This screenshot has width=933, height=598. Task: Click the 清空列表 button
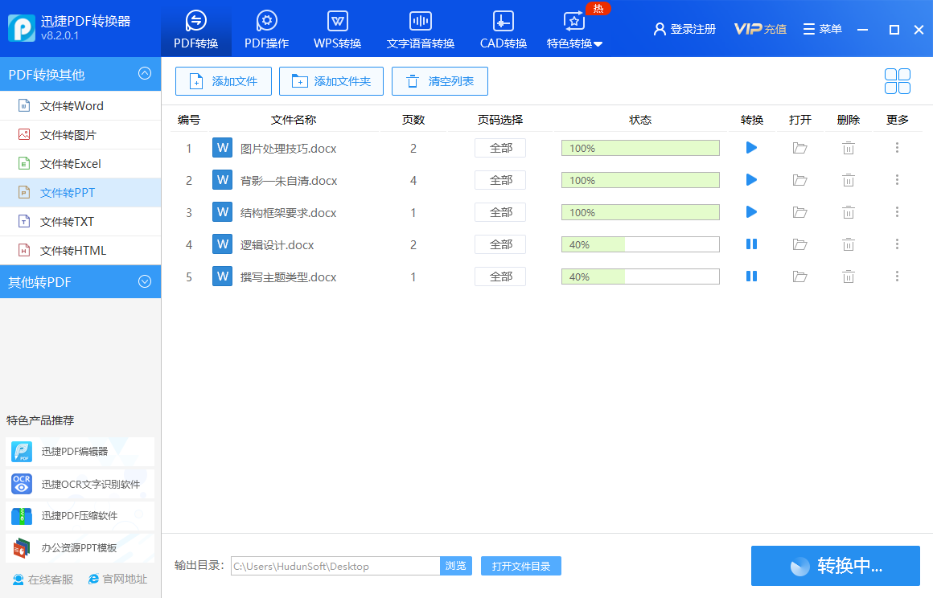click(440, 81)
